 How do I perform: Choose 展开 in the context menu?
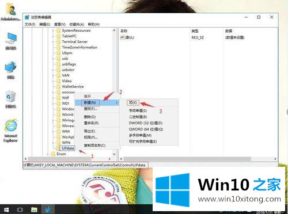click(x=97, y=96)
